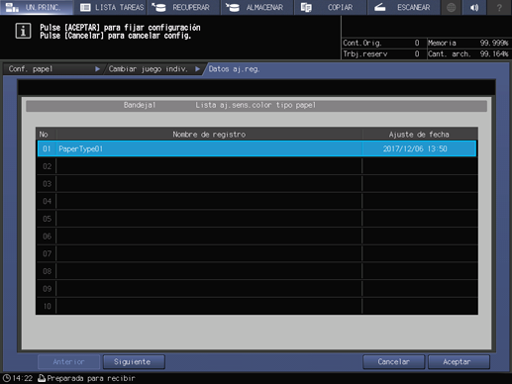Select empty row 03
Screen dimensions: 512x384
256,184
